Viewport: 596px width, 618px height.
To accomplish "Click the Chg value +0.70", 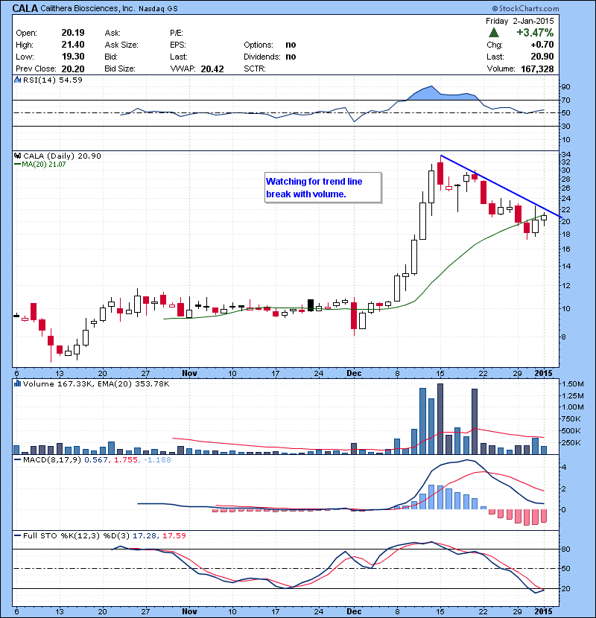I will [542, 45].
